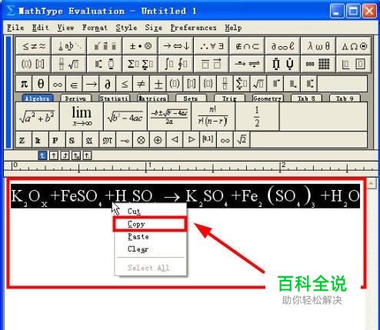
Task: Switch to Tab 9
Action: coord(345,98)
